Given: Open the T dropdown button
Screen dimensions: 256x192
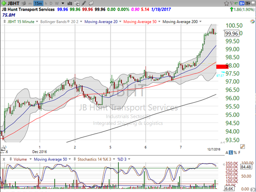Looking at the screenshot, I should tap(247, 3).
